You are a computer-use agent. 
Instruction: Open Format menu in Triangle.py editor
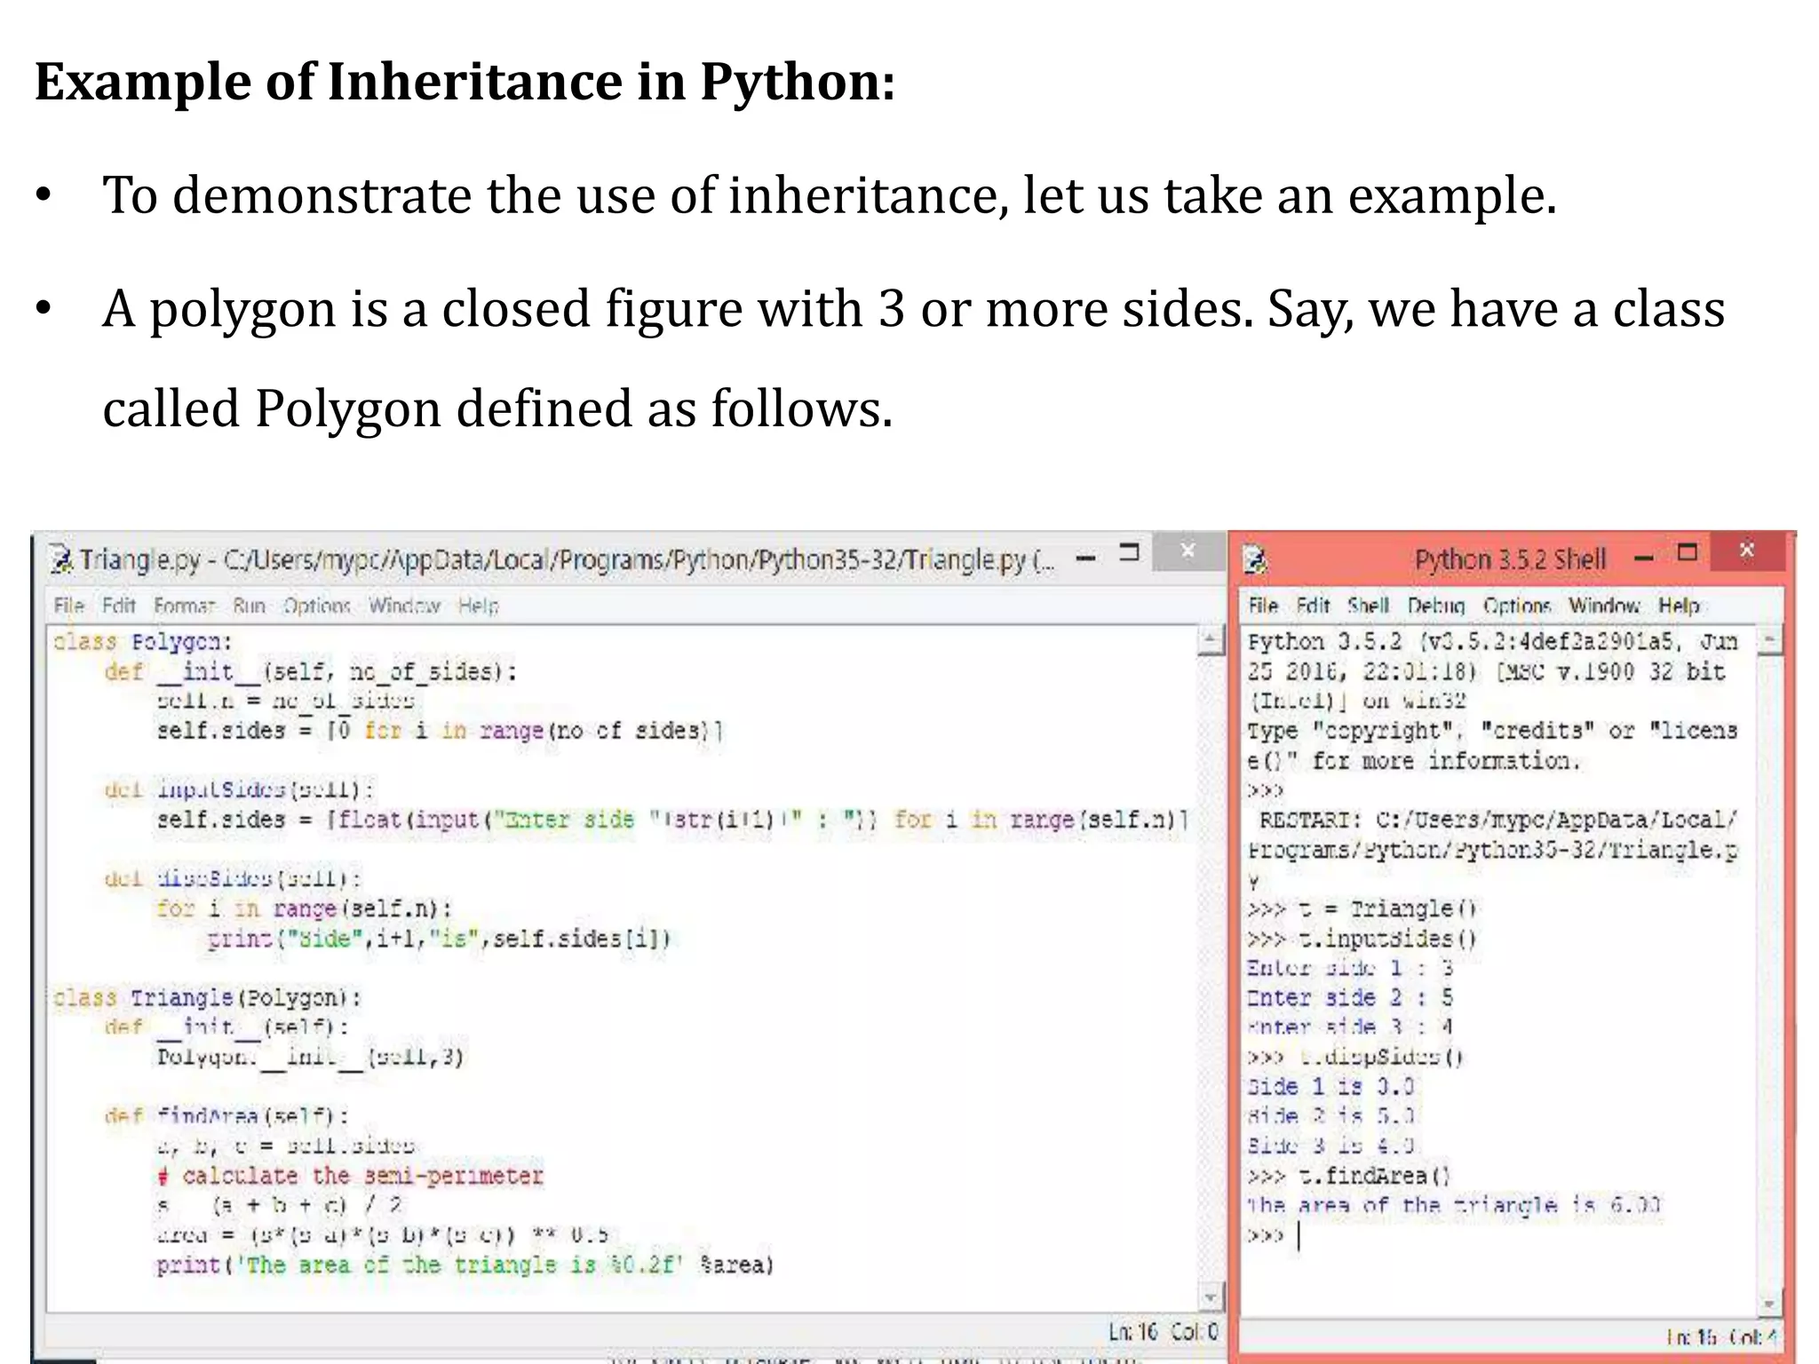pyautogui.click(x=184, y=606)
